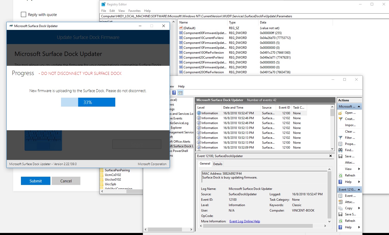The image size is (389, 235).
Task: Open the Help menu in Registry Editor
Action: point(147,11)
